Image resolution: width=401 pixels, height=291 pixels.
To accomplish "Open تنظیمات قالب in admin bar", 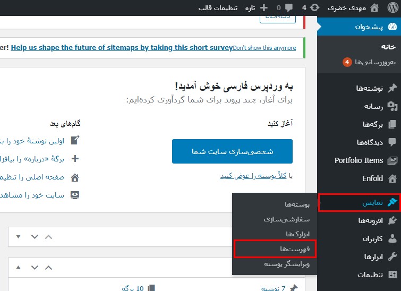I will tap(218, 8).
